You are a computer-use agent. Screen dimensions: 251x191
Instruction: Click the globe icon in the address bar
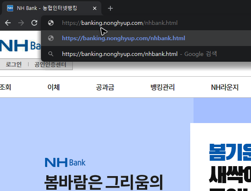(51, 23)
